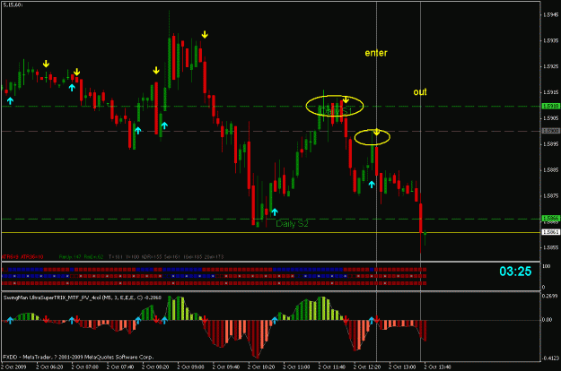
Task: Click the 1.5915 price on the scale
Action: click(x=551, y=92)
